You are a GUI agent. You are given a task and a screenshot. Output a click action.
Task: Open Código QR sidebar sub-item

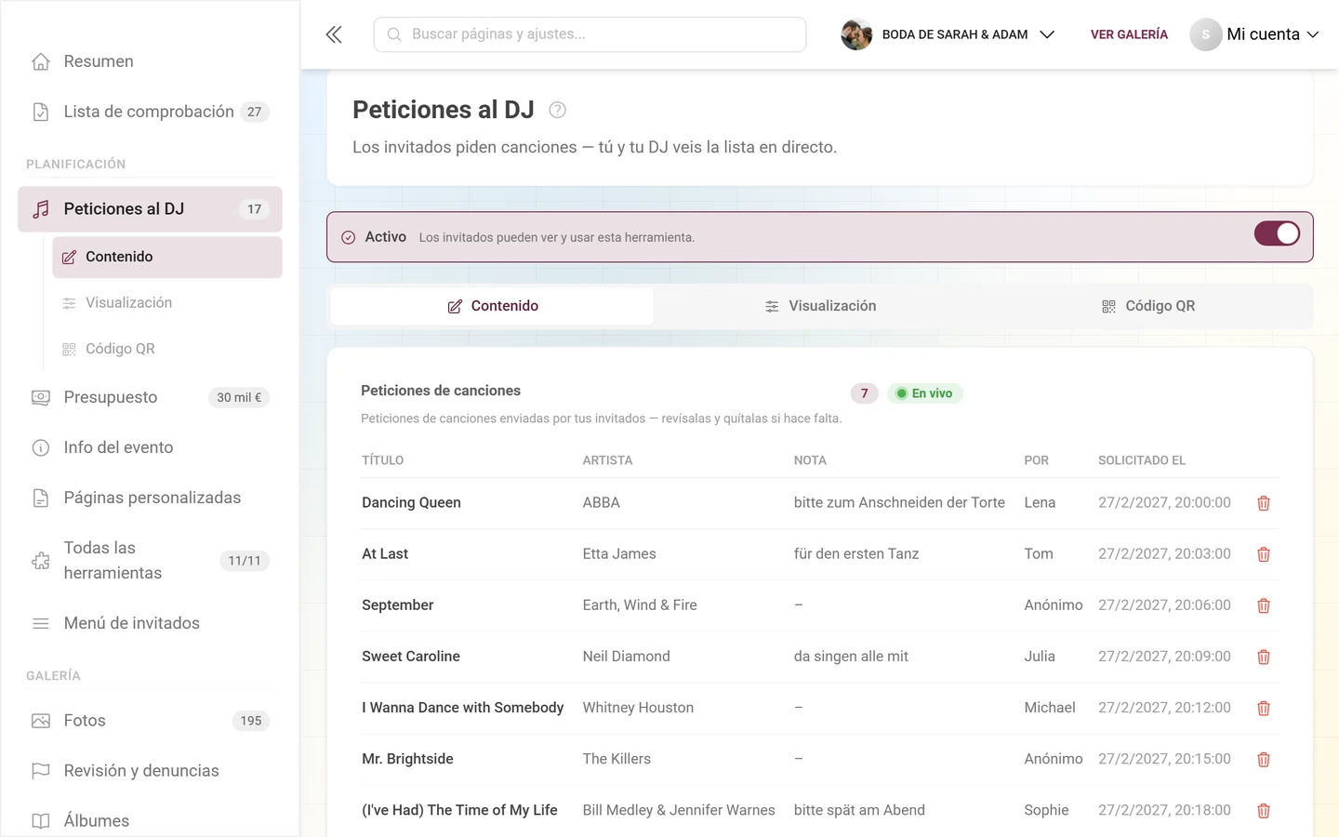click(x=167, y=349)
